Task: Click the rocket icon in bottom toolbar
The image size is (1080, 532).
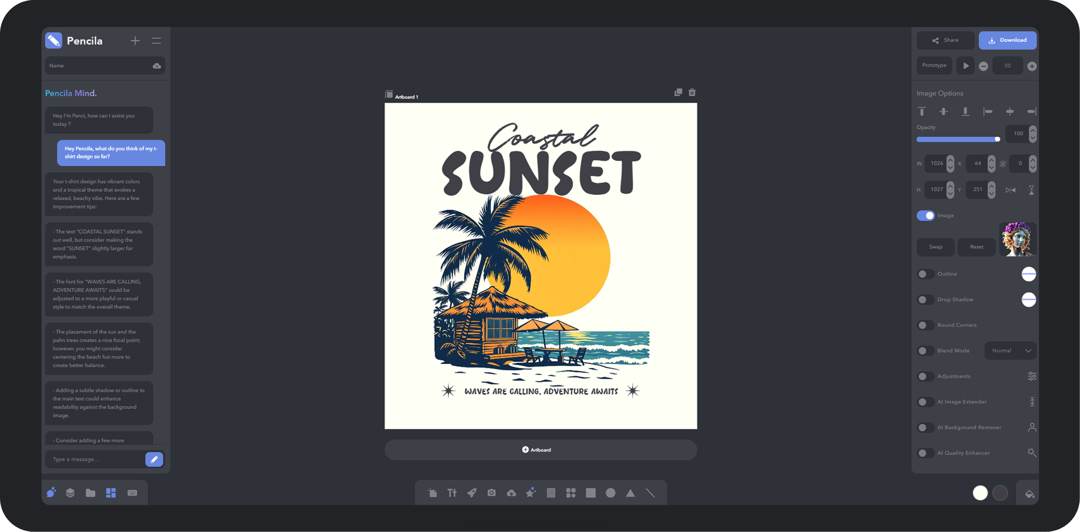Action: click(472, 492)
